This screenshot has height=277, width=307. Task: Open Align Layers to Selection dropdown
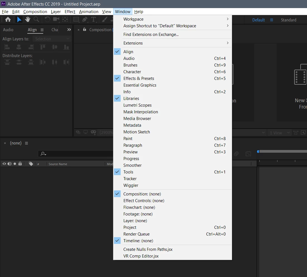tap(52, 39)
